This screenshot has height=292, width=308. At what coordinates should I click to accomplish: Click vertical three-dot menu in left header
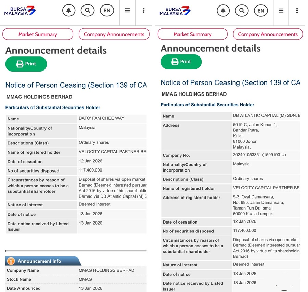143,11
